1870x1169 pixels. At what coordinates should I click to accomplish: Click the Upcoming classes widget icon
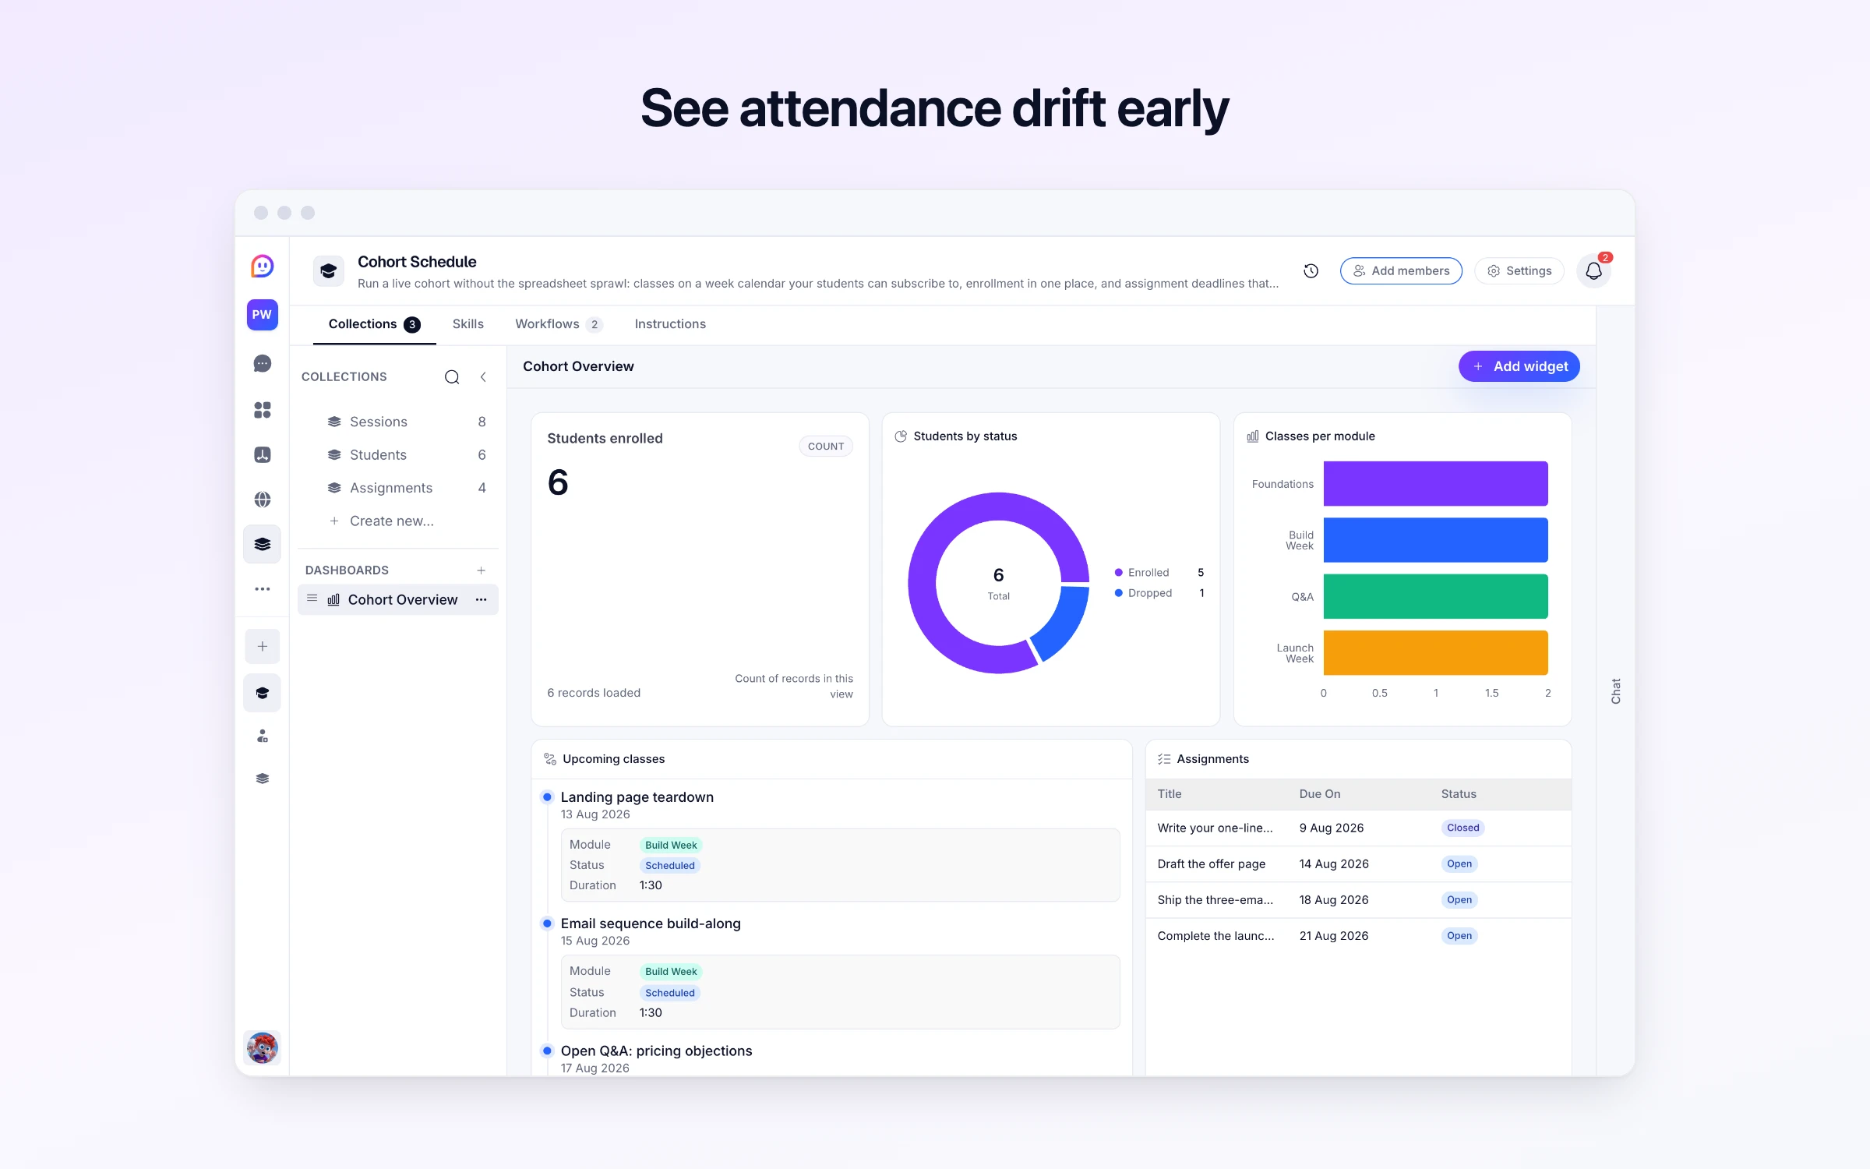click(550, 759)
